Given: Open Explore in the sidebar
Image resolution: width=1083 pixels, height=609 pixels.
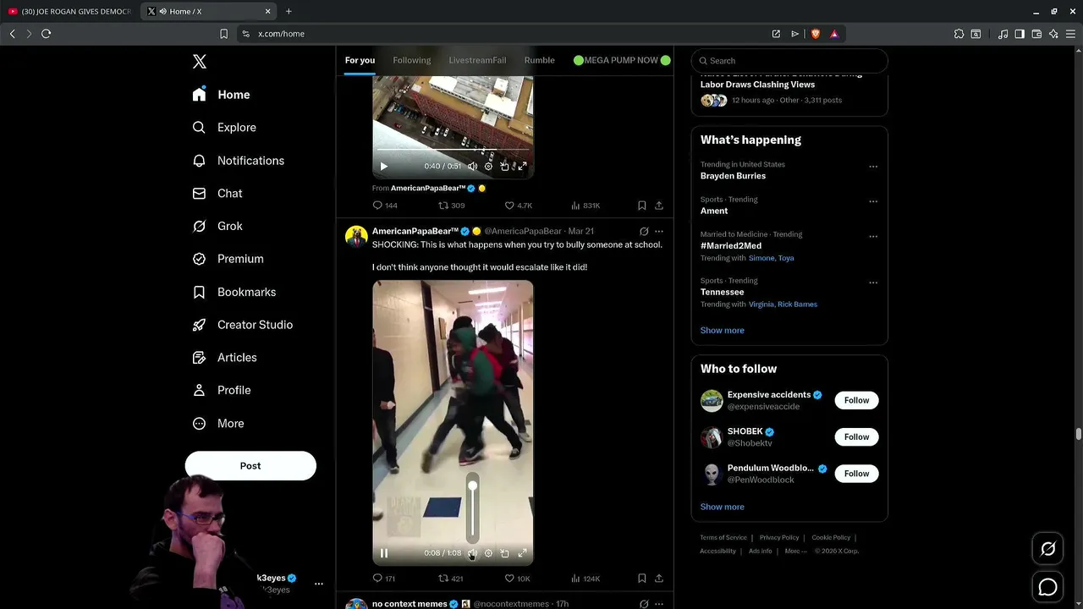Looking at the screenshot, I should pos(224,128).
